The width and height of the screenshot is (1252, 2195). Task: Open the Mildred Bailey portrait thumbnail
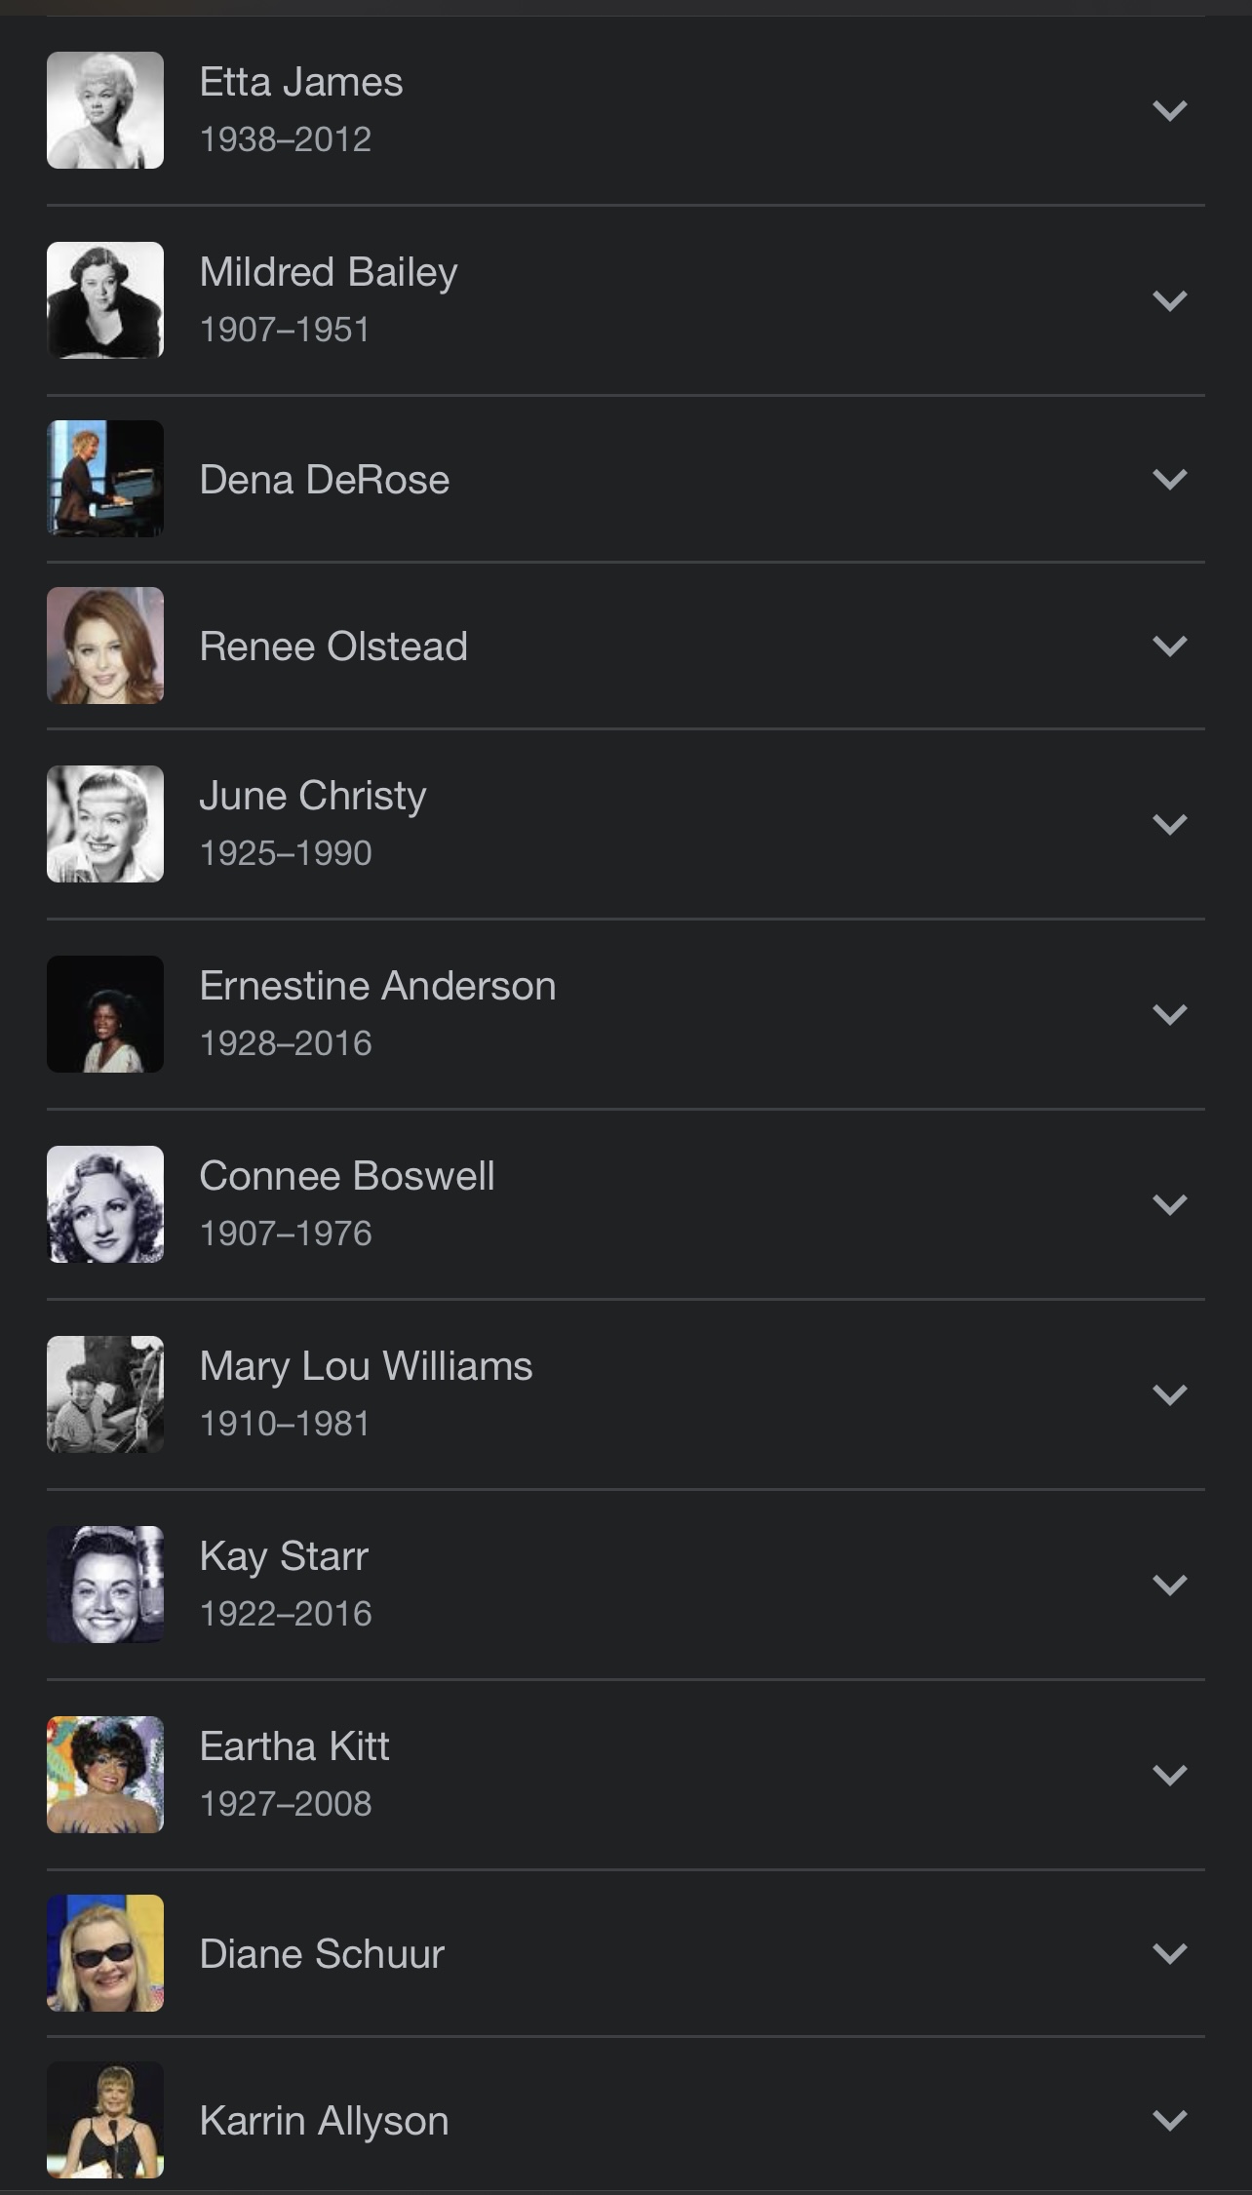[x=105, y=300]
